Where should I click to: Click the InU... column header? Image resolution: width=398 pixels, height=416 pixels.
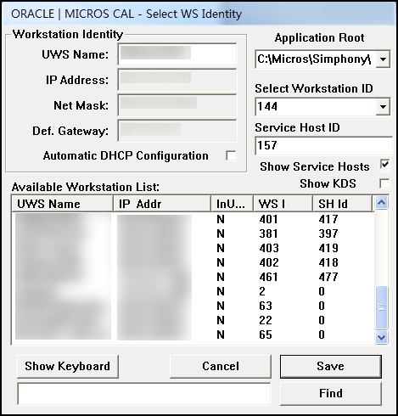tap(232, 204)
